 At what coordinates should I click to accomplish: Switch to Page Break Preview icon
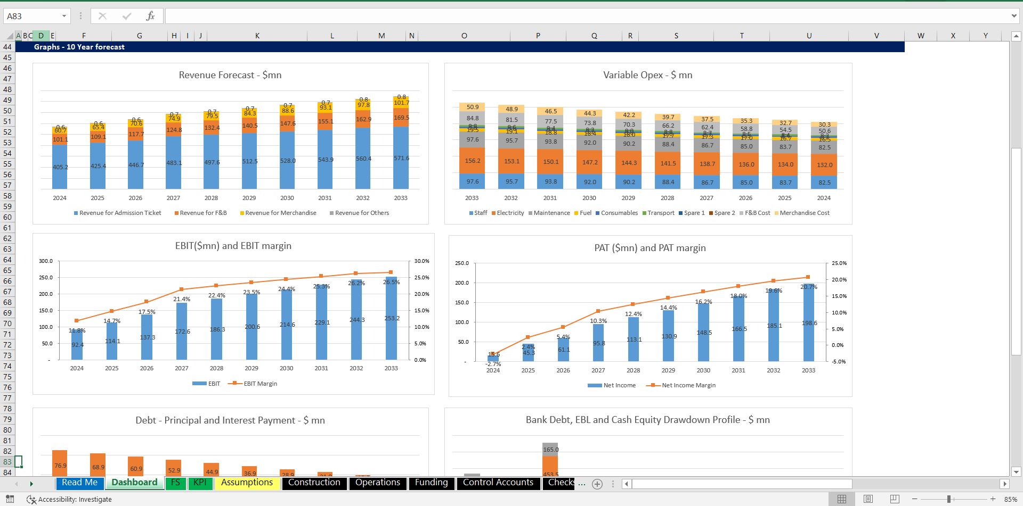(x=895, y=499)
